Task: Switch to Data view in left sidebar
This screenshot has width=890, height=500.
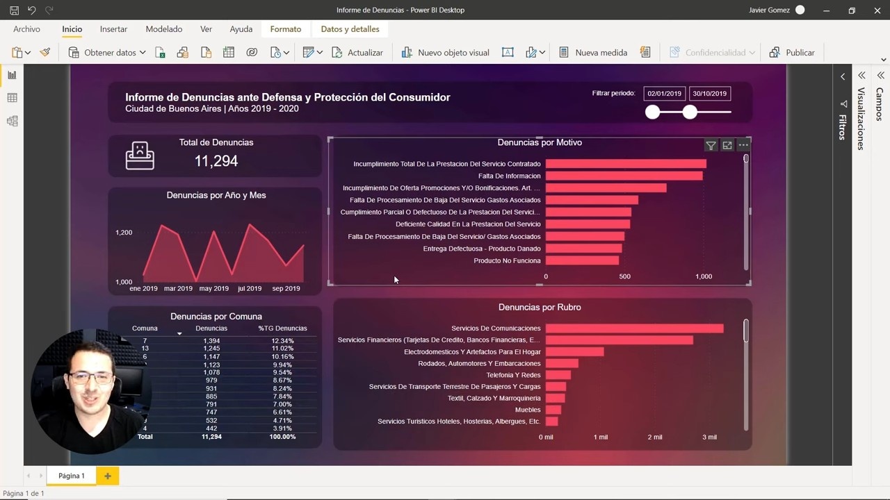Action: 12,98
